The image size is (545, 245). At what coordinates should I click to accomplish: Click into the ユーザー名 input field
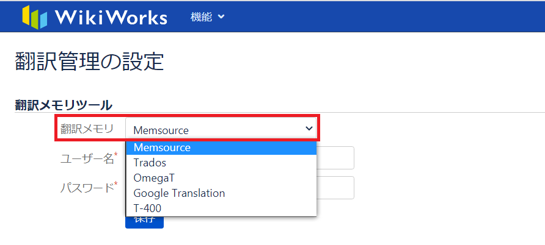point(335,158)
